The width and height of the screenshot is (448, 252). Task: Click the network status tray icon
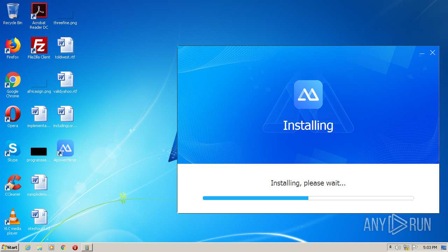click(x=406, y=247)
